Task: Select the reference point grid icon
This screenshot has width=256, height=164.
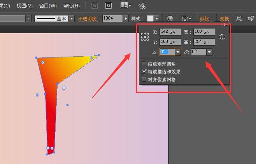Action: tap(145, 37)
